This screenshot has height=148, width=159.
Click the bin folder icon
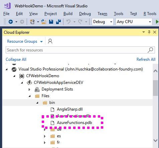[x=45, y=103]
